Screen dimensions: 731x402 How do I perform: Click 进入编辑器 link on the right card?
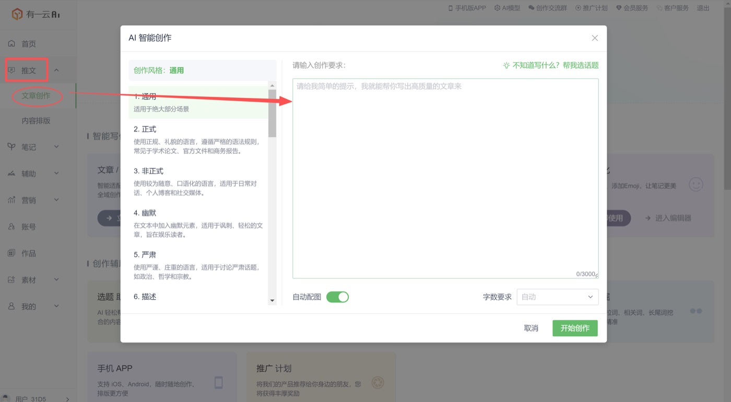tap(668, 218)
